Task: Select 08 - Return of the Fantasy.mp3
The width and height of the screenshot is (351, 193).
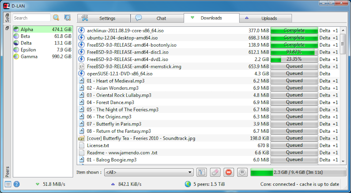Action: (119, 131)
